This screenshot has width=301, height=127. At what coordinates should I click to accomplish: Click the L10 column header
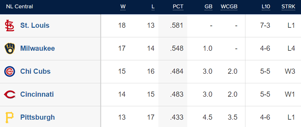point(266,7)
